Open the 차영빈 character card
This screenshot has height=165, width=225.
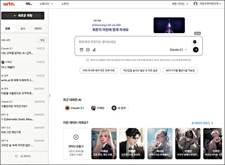click(188, 144)
